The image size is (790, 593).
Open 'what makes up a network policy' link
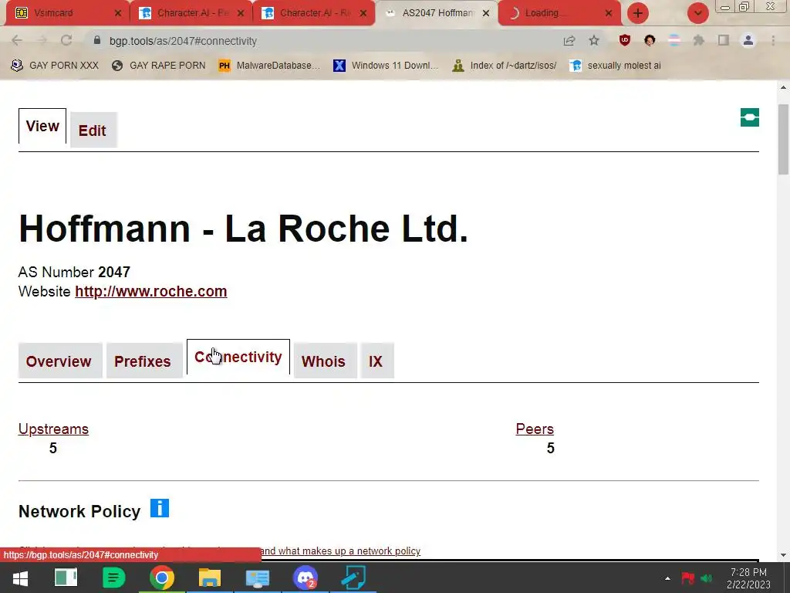(340, 551)
